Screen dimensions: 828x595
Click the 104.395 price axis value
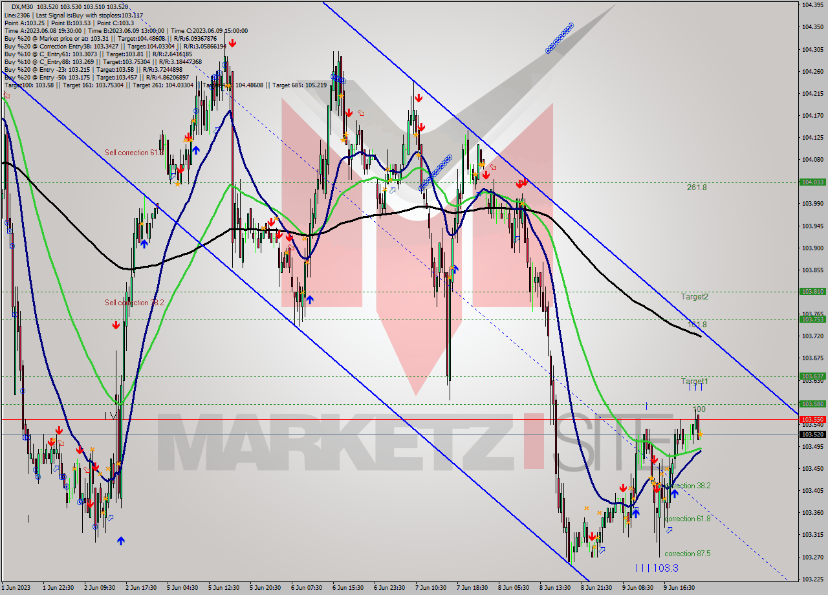(812, 5)
